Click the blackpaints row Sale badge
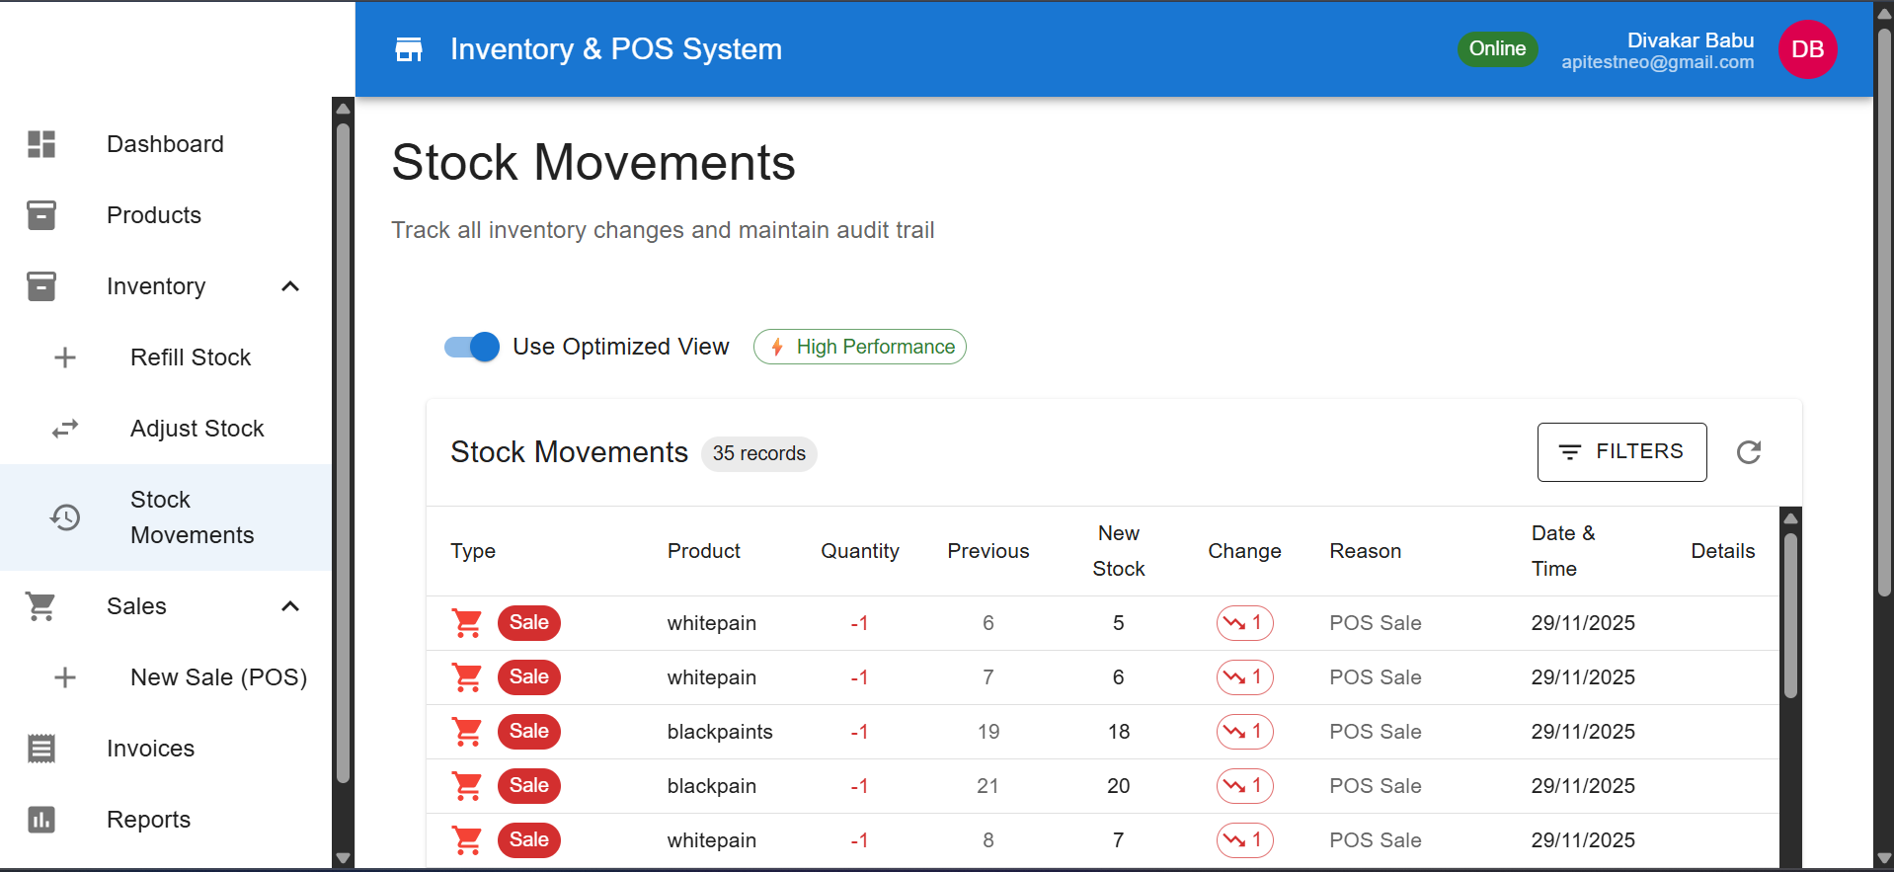The height and width of the screenshot is (872, 1894). point(528,732)
